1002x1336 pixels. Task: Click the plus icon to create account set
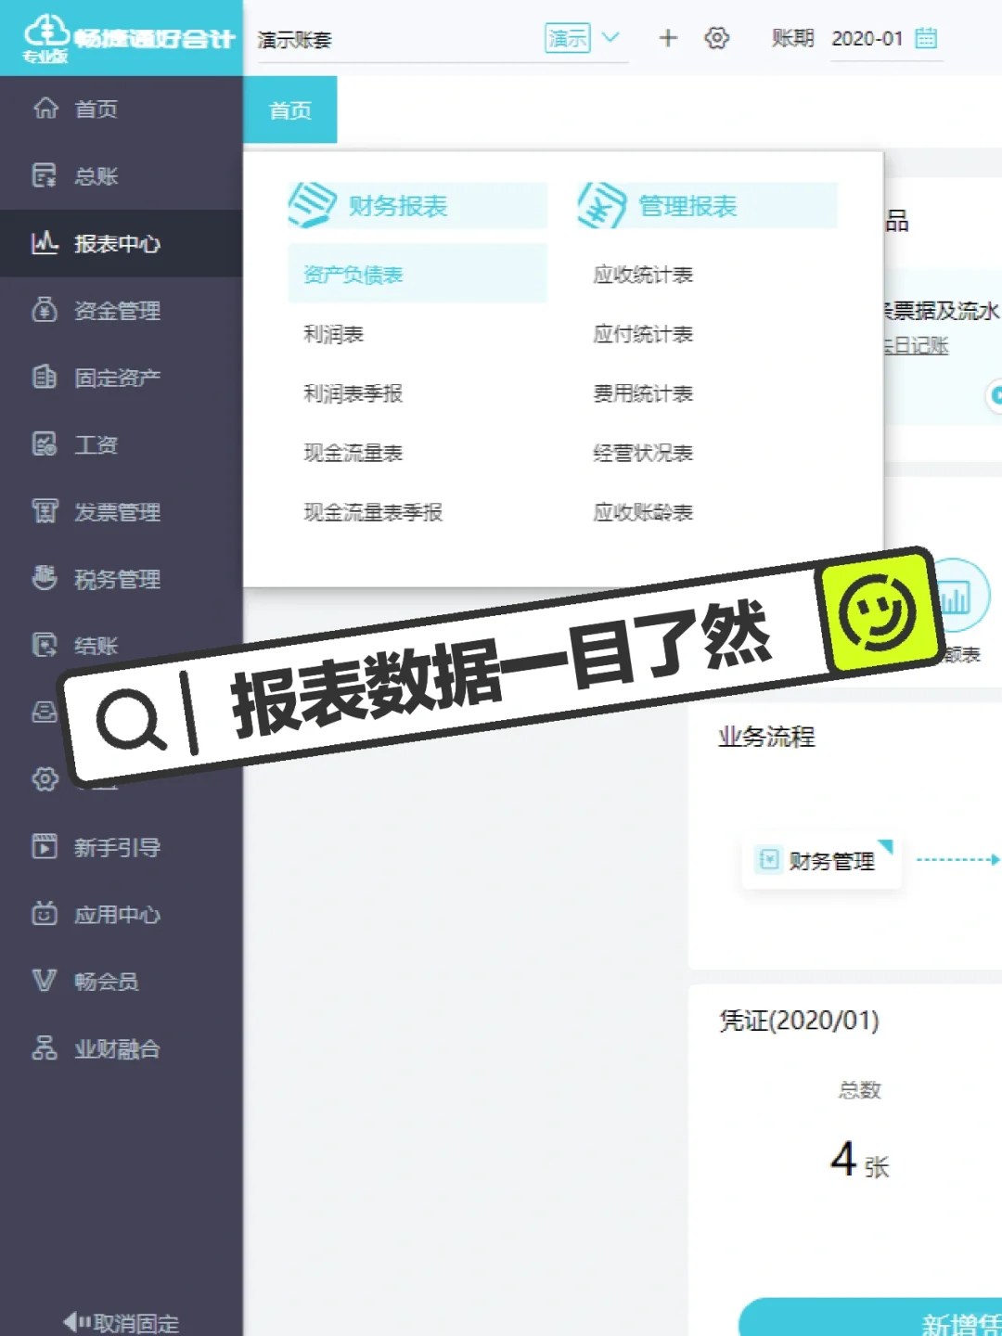(667, 39)
